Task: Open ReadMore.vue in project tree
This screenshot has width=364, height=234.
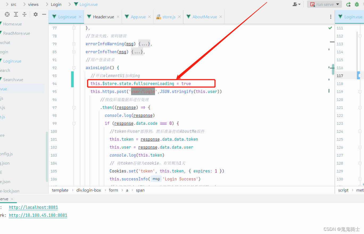Action: [16, 33]
